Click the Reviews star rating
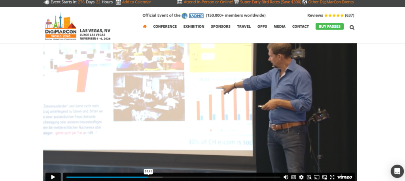405x181 pixels. [334, 15]
